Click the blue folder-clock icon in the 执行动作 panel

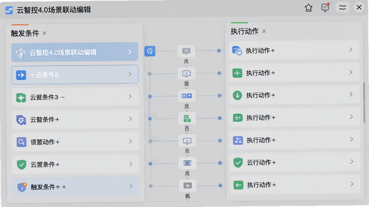(x=237, y=51)
